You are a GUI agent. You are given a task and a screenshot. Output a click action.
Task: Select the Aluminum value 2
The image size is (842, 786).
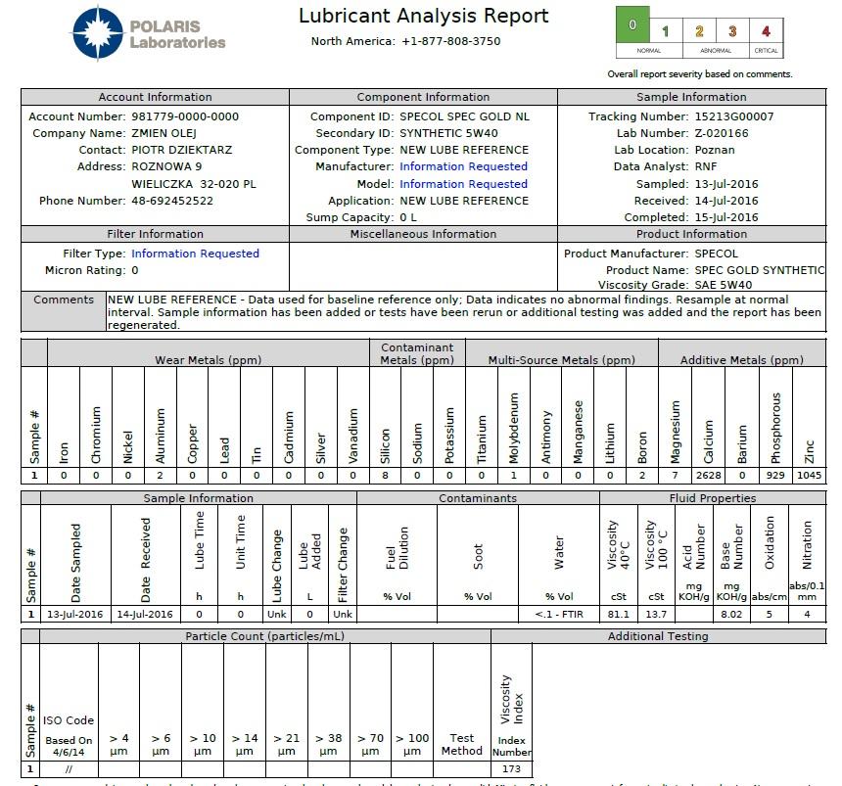tap(160, 475)
